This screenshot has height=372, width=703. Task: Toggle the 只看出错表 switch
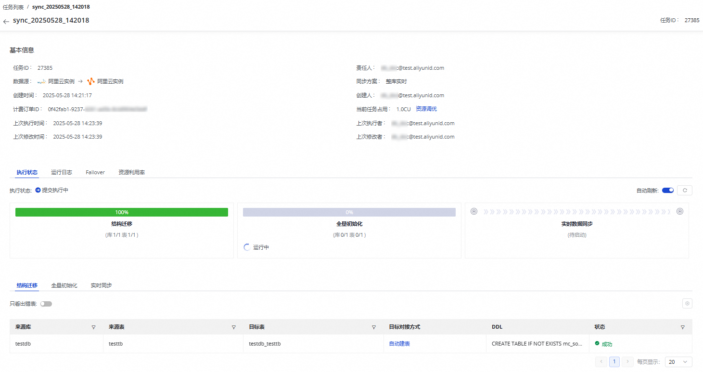[46, 304]
